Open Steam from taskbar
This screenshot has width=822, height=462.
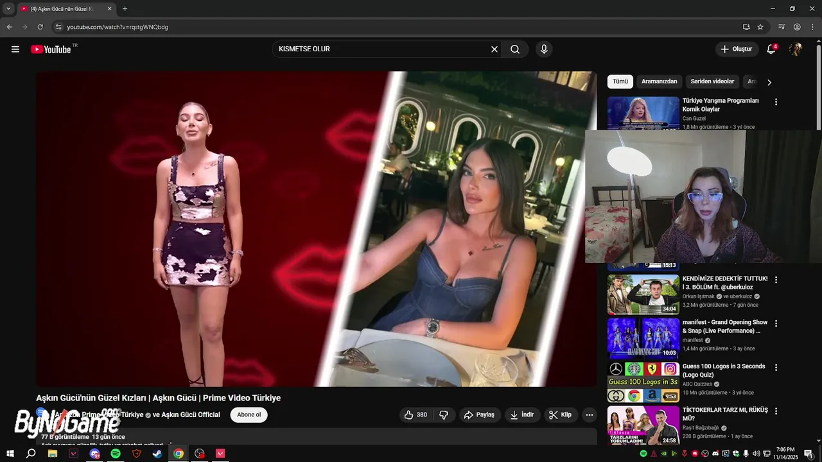157,454
